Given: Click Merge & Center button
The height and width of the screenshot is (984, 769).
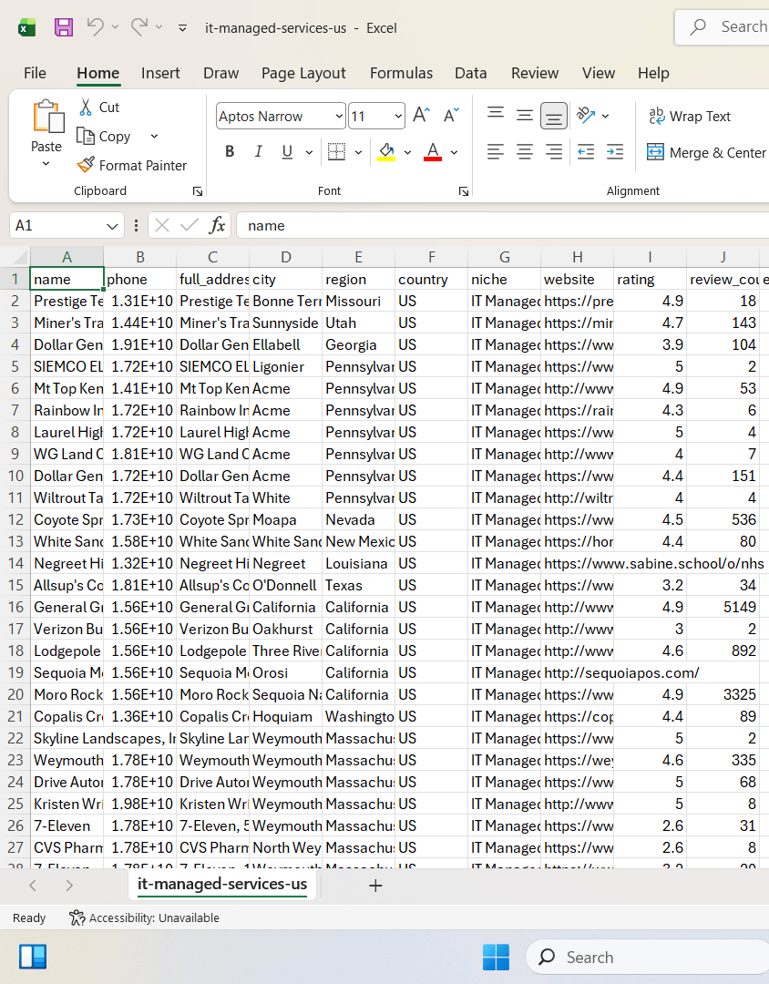Looking at the screenshot, I should 706,152.
